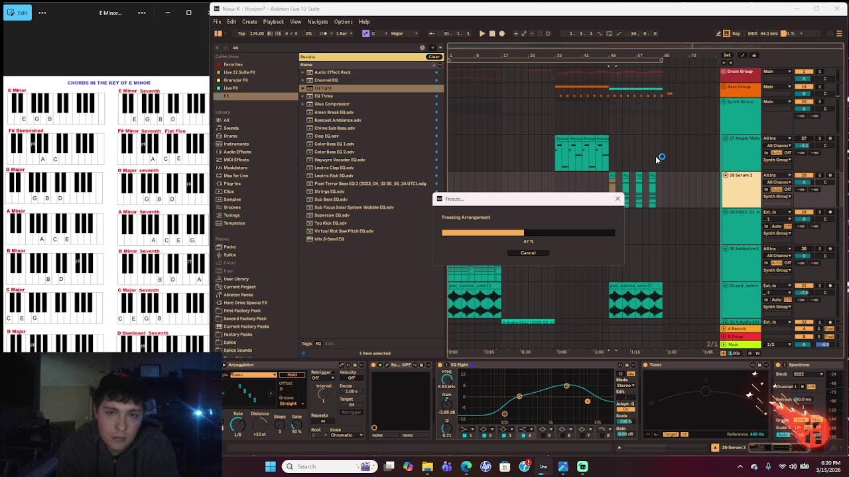Open the Help menu
Viewport: 849px width, 477px height.
pyautogui.click(x=364, y=21)
